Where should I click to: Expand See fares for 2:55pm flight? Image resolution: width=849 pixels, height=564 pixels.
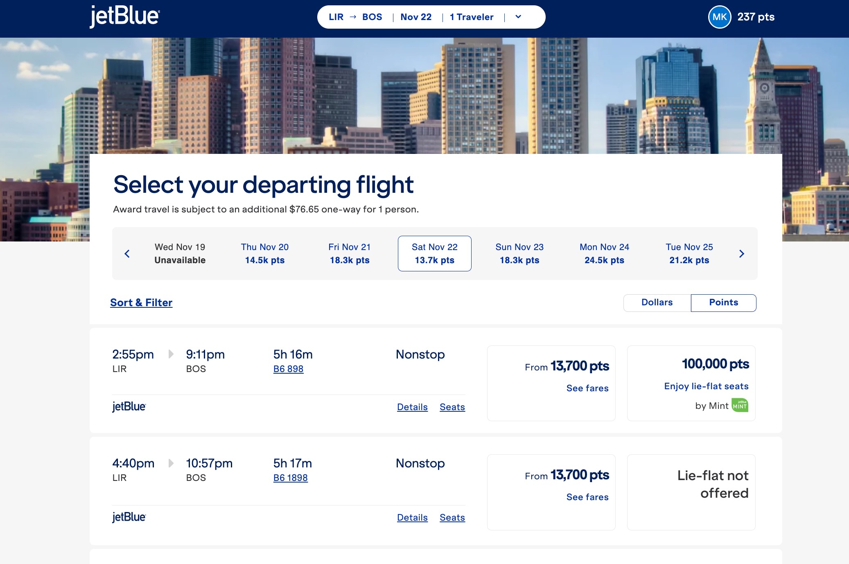point(587,388)
